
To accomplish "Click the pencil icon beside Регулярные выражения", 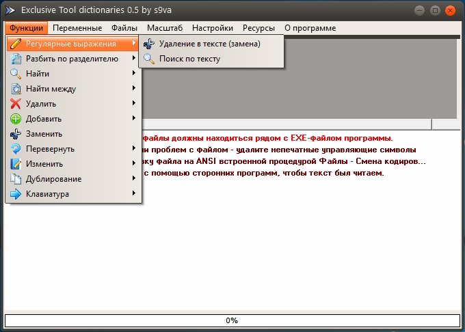I will pos(16,44).
